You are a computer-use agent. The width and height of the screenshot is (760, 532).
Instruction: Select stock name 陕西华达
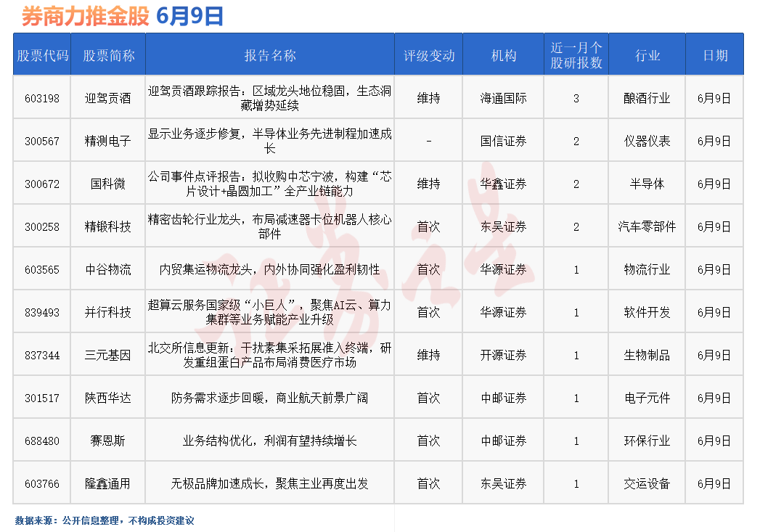click(107, 398)
